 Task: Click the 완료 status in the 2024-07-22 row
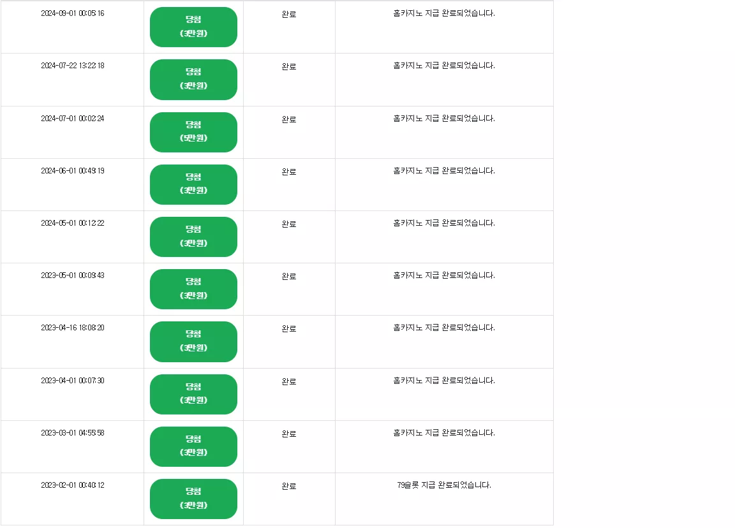click(289, 66)
